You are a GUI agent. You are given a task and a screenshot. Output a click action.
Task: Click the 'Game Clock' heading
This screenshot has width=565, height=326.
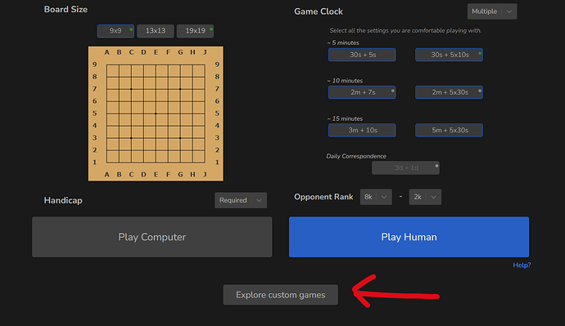[x=319, y=11]
